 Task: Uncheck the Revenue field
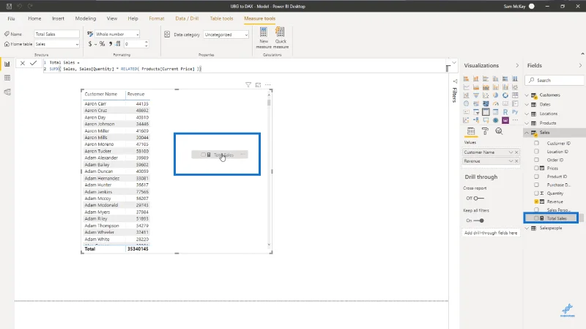coord(536,202)
